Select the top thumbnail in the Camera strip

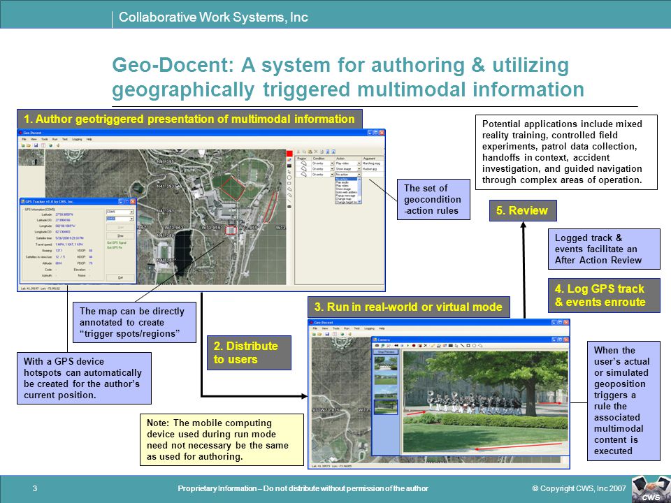click(x=386, y=363)
